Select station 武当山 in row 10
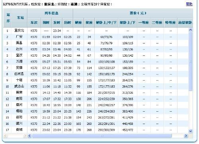 pos(19,87)
